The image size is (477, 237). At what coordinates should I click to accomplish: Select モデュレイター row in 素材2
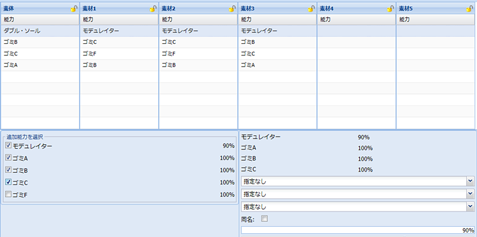tap(198, 31)
